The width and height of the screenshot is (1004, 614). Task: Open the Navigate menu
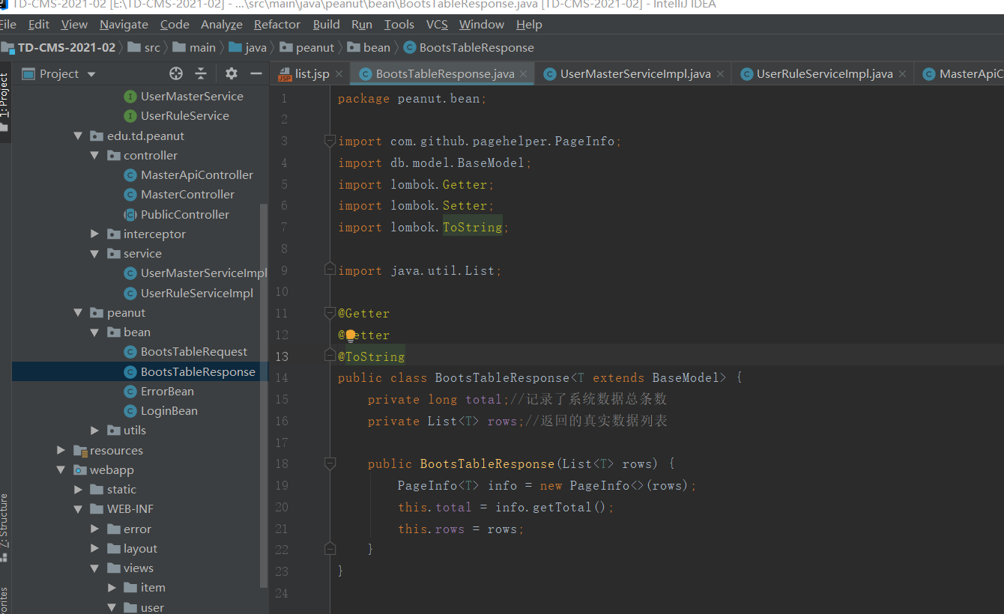(x=124, y=24)
